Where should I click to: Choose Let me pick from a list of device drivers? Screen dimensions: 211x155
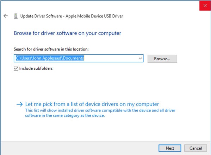(92, 104)
